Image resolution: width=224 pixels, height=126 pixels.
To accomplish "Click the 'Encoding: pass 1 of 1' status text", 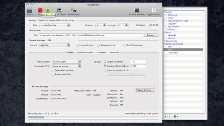I will (x=43, y=113).
